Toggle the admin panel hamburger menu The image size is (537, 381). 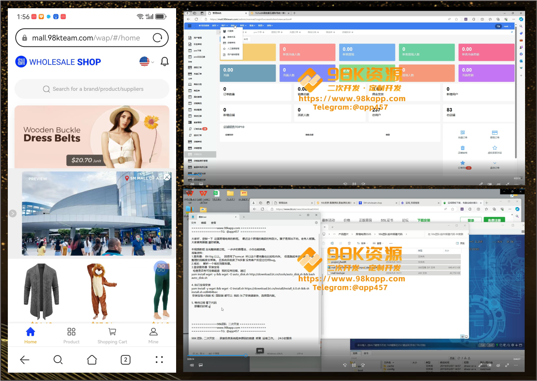coord(190,25)
